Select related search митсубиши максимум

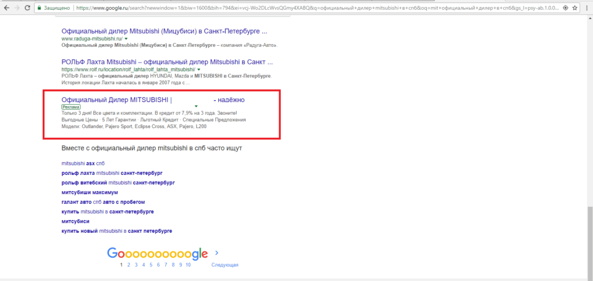90,192
